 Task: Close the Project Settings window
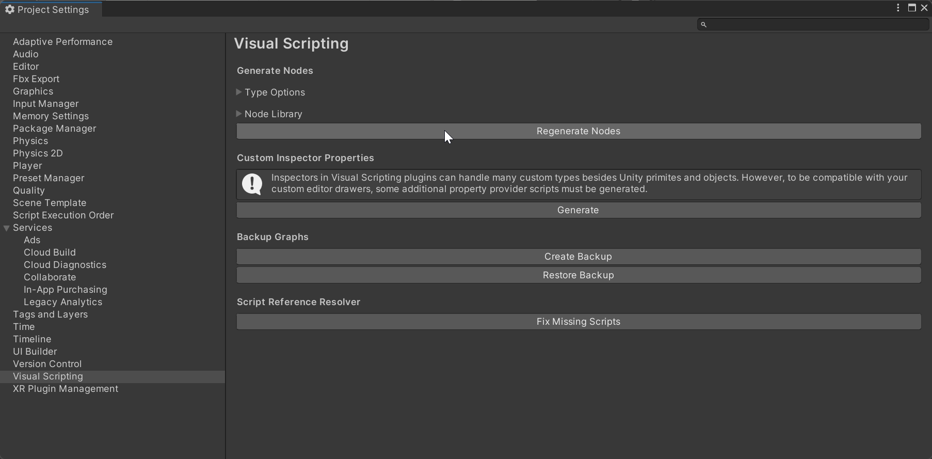(x=924, y=8)
